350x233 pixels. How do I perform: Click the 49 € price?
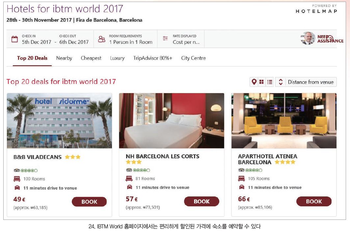pyautogui.click(x=19, y=199)
